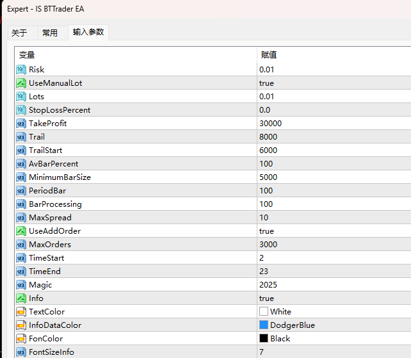411x358 pixels.
Task: Select the InfoDataColor variable name
Action: (x=55, y=325)
